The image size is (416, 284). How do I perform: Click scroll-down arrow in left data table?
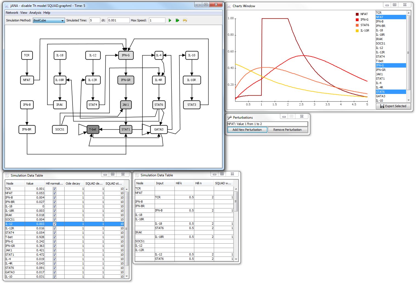point(127,276)
